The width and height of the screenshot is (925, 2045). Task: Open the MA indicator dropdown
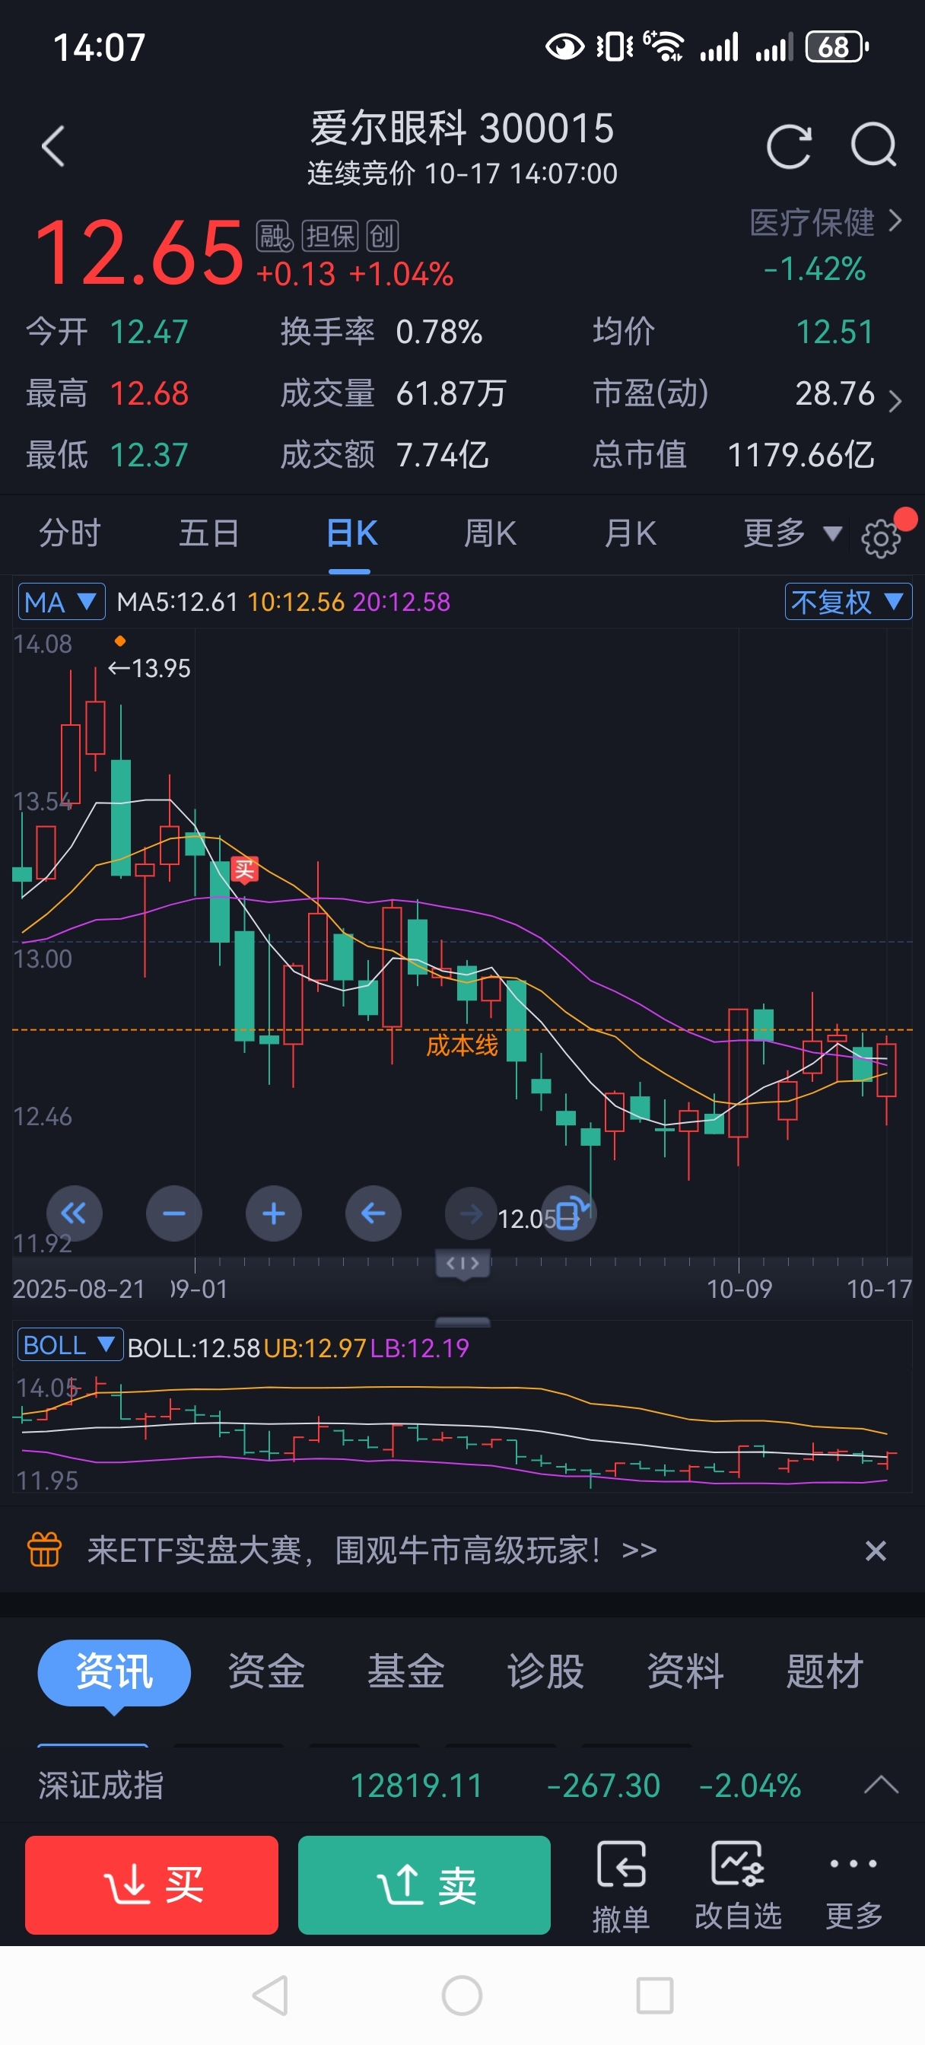pos(61,602)
